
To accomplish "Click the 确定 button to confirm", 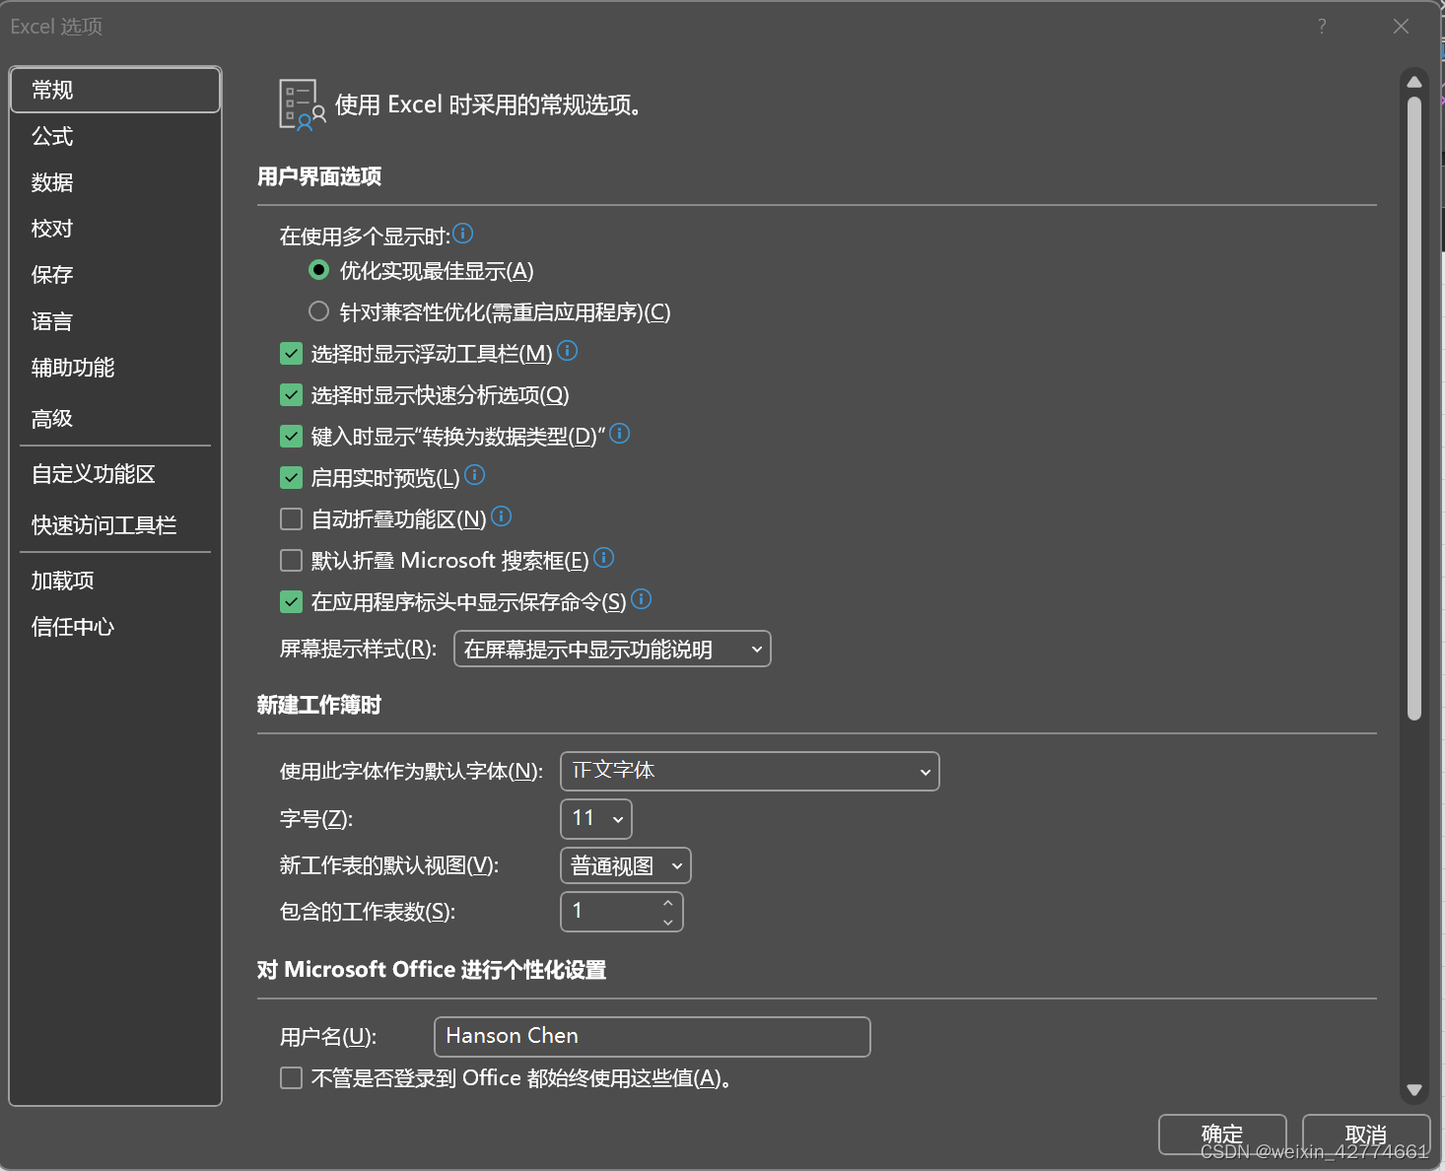I will (x=1222, y=1135).
